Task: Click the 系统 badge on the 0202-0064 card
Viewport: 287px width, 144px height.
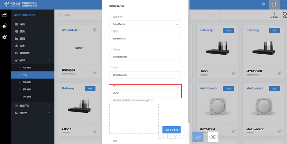Action: point(229,88)
